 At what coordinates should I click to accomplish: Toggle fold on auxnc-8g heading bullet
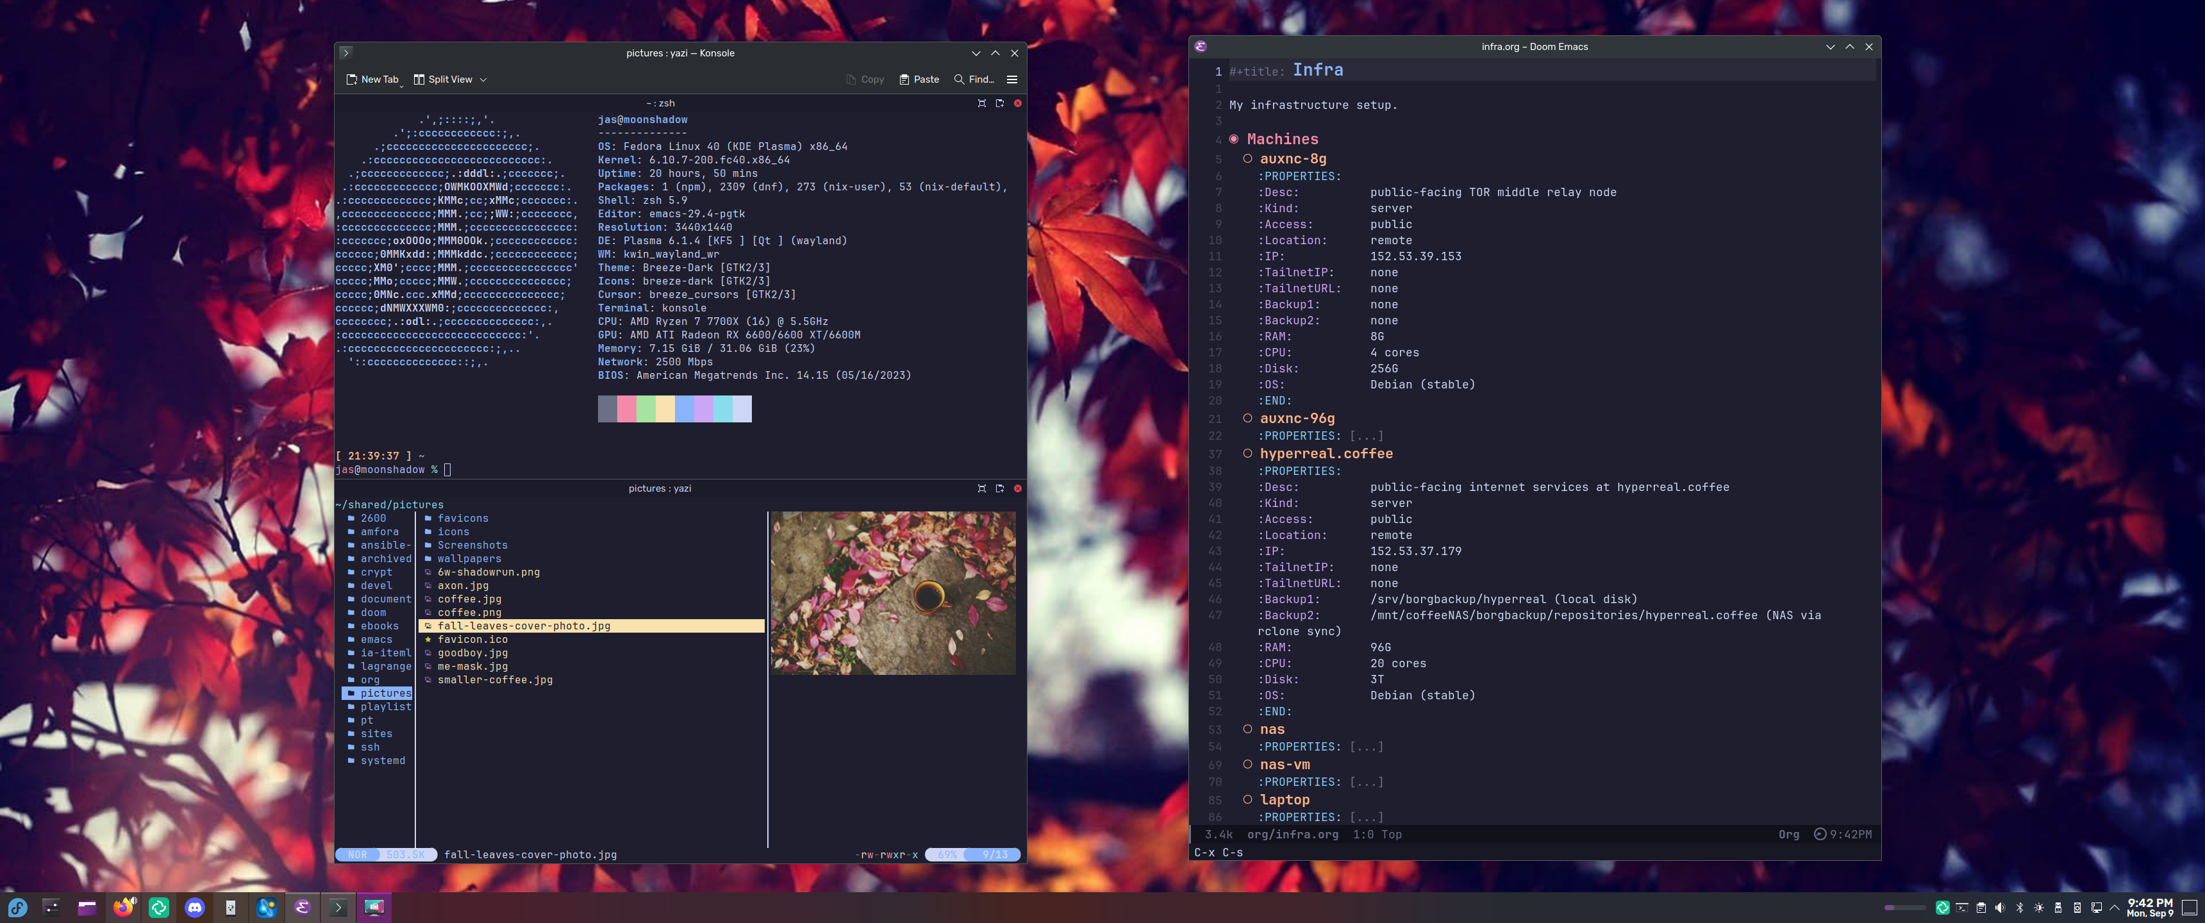(1247, 158)
